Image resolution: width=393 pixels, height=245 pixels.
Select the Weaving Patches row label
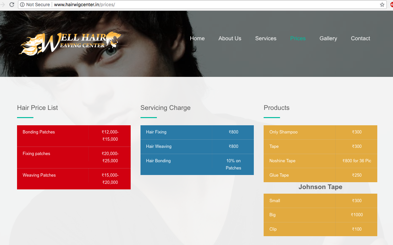coord(39,175)
